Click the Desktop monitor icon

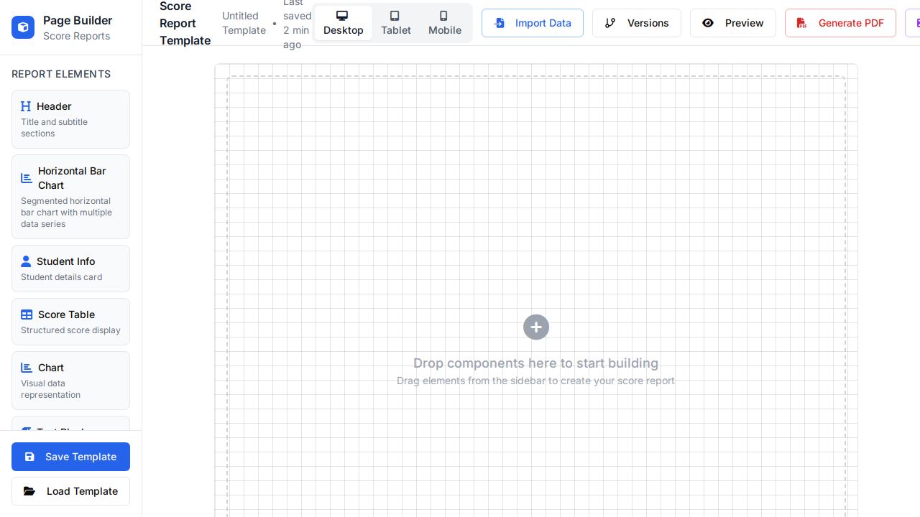pos(342,16)
